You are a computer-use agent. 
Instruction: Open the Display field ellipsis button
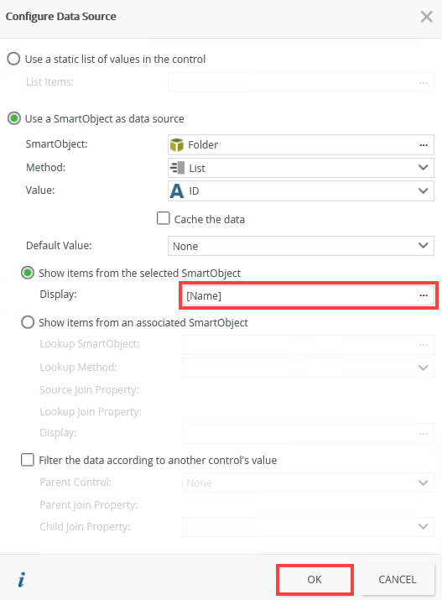click(424, 295)
